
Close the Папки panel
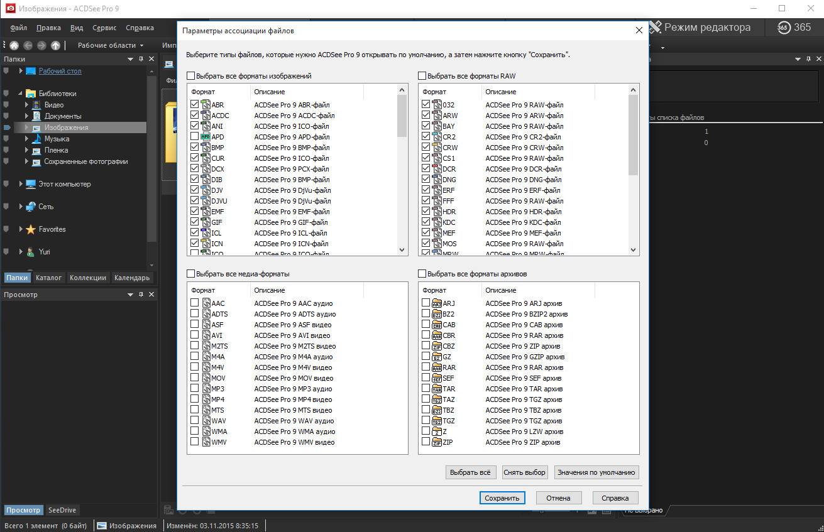point(151,59)
